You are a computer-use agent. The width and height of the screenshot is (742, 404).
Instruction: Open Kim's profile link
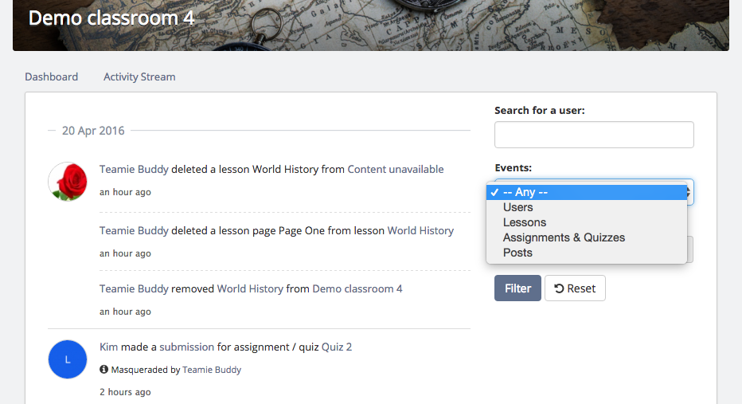(108, 347)
